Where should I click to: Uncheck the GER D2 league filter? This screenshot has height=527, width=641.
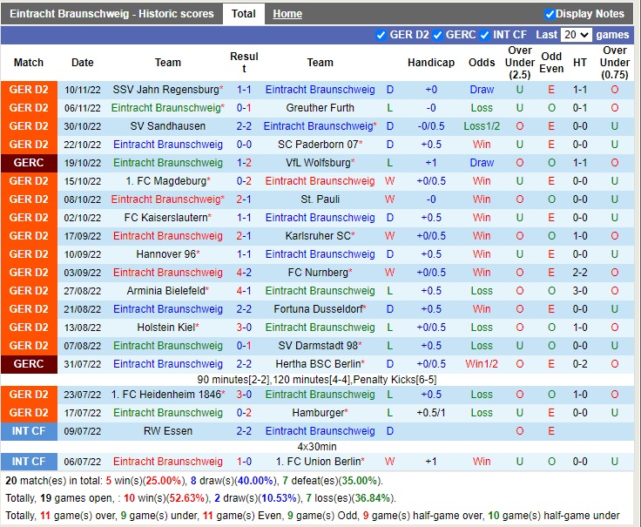381,35
